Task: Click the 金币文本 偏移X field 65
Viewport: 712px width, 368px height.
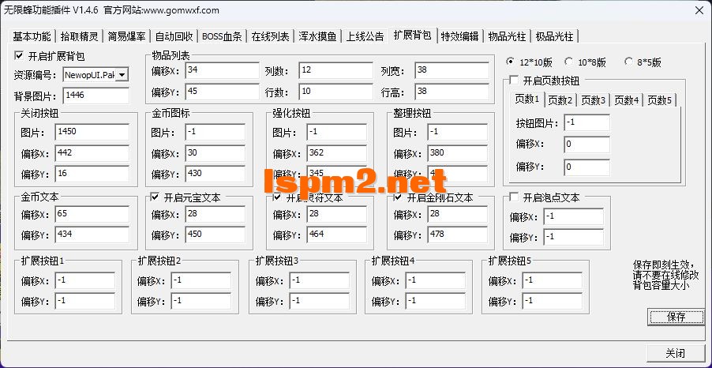Action: click(92, 214)
